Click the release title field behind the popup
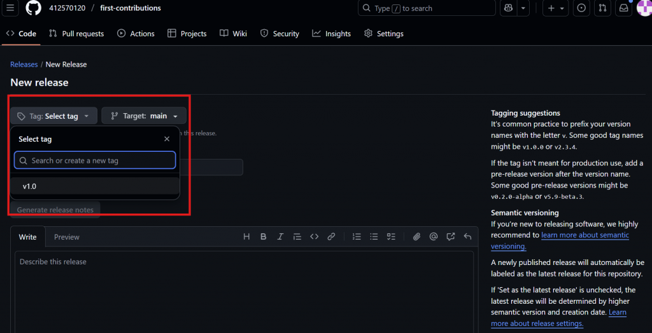 [x=211, y=167]
